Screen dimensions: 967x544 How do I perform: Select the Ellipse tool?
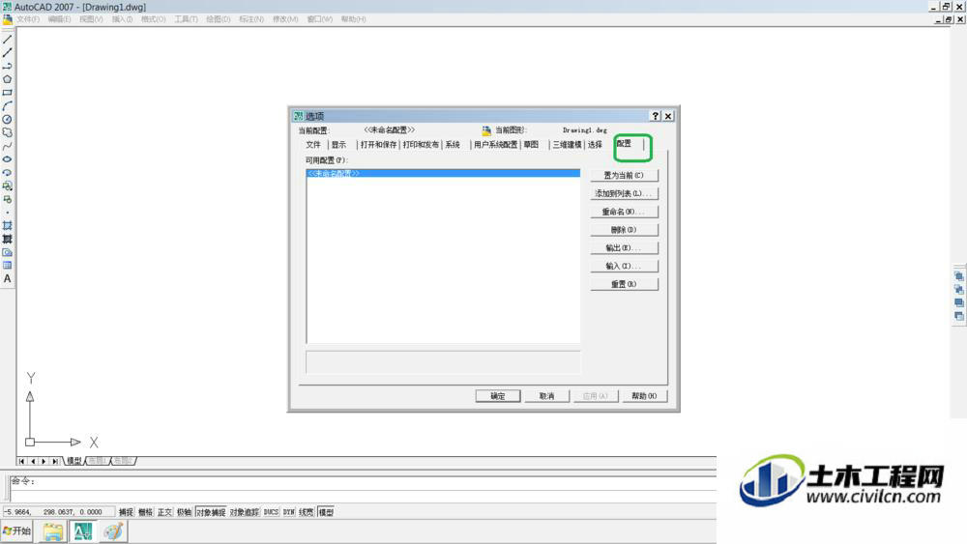click(x=8, y=159)
